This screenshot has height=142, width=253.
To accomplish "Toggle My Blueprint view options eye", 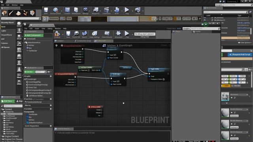I will point(49,72).
